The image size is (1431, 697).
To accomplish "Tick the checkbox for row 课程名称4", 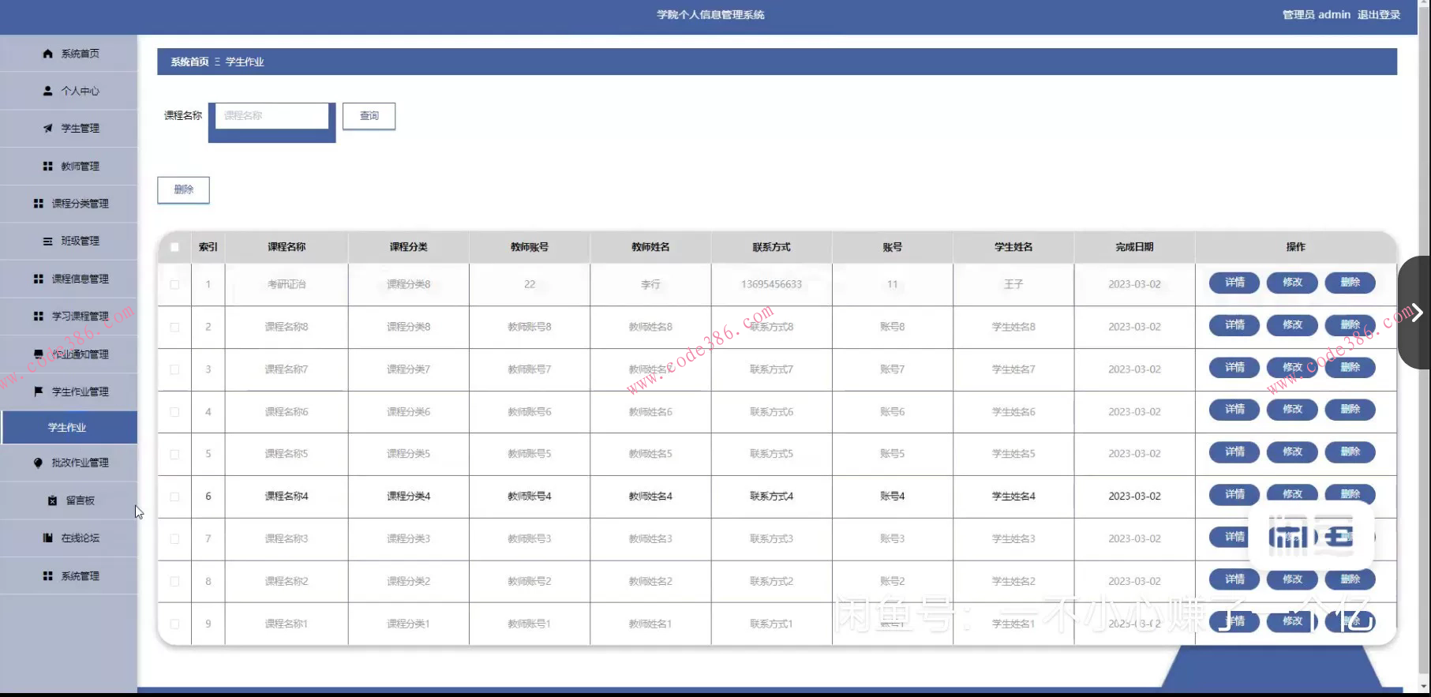I will pyautogui.click(x=174, y=497).
